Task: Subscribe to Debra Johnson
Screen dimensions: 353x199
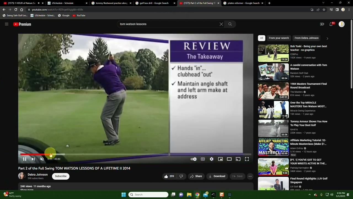Action: (x=61, y=176)
